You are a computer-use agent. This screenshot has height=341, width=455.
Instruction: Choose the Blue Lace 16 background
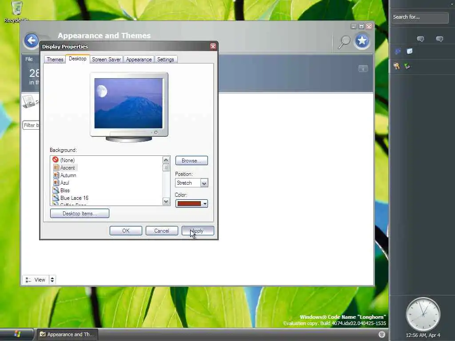(x=71, y=198)
